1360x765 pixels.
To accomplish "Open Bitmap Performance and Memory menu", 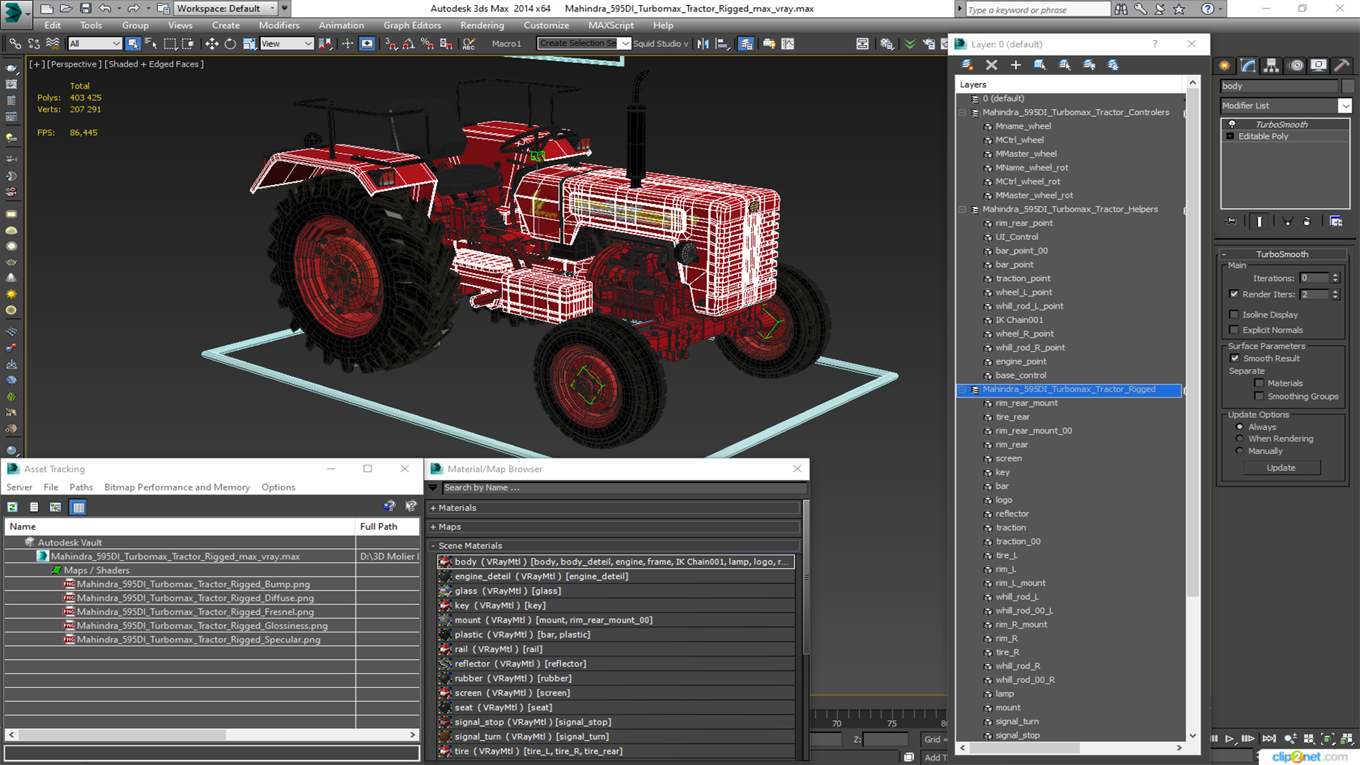I will click(177, 487).
